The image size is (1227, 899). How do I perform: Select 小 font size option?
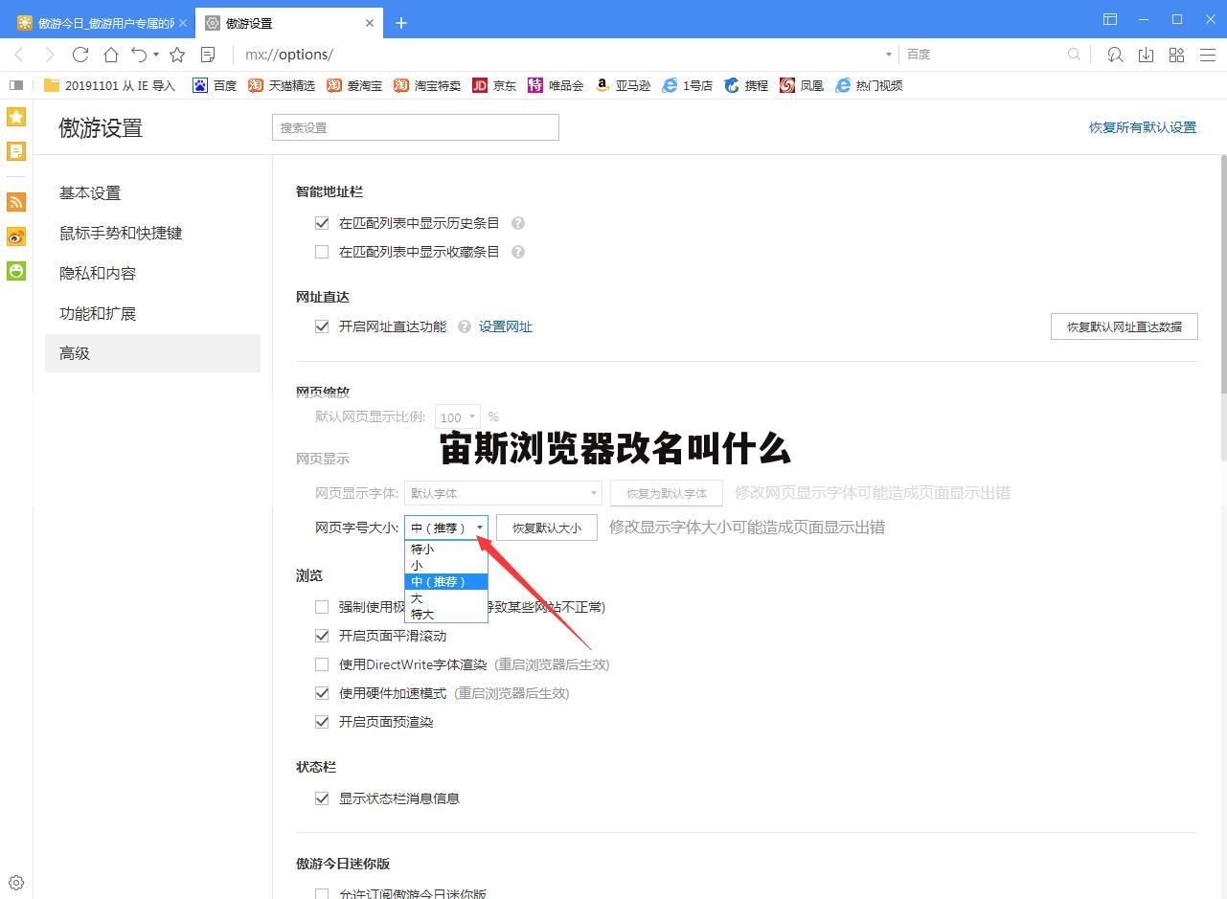tap(446, 565)
